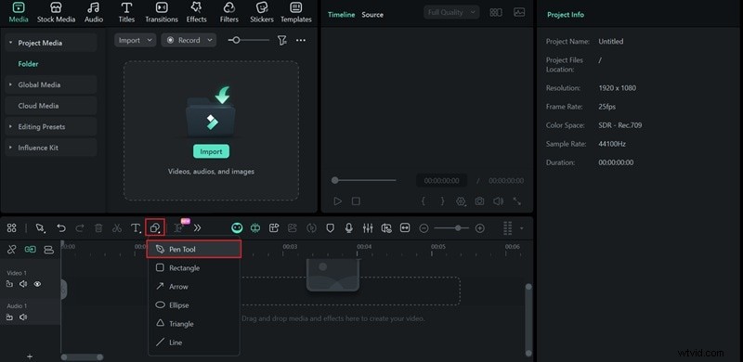This screenshot has width=743, height=362.
Task: Open the Full Quality dropdown
Action: pos(451,13)
